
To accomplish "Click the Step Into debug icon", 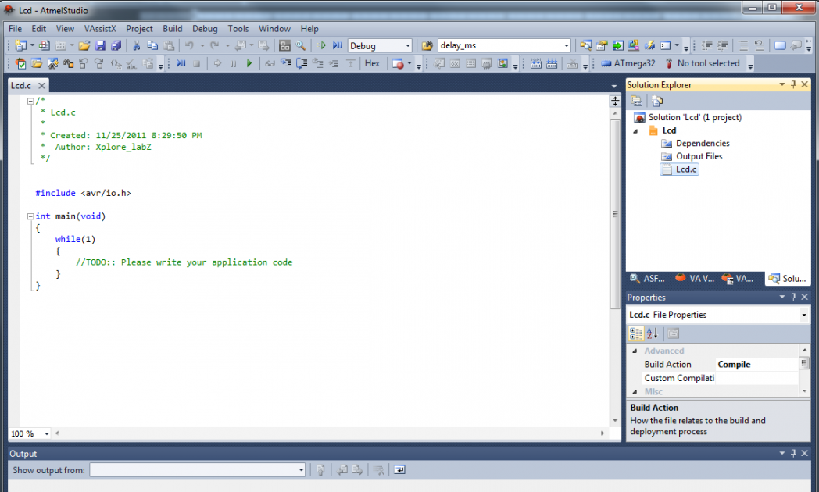I will click(x=286, y=63).
